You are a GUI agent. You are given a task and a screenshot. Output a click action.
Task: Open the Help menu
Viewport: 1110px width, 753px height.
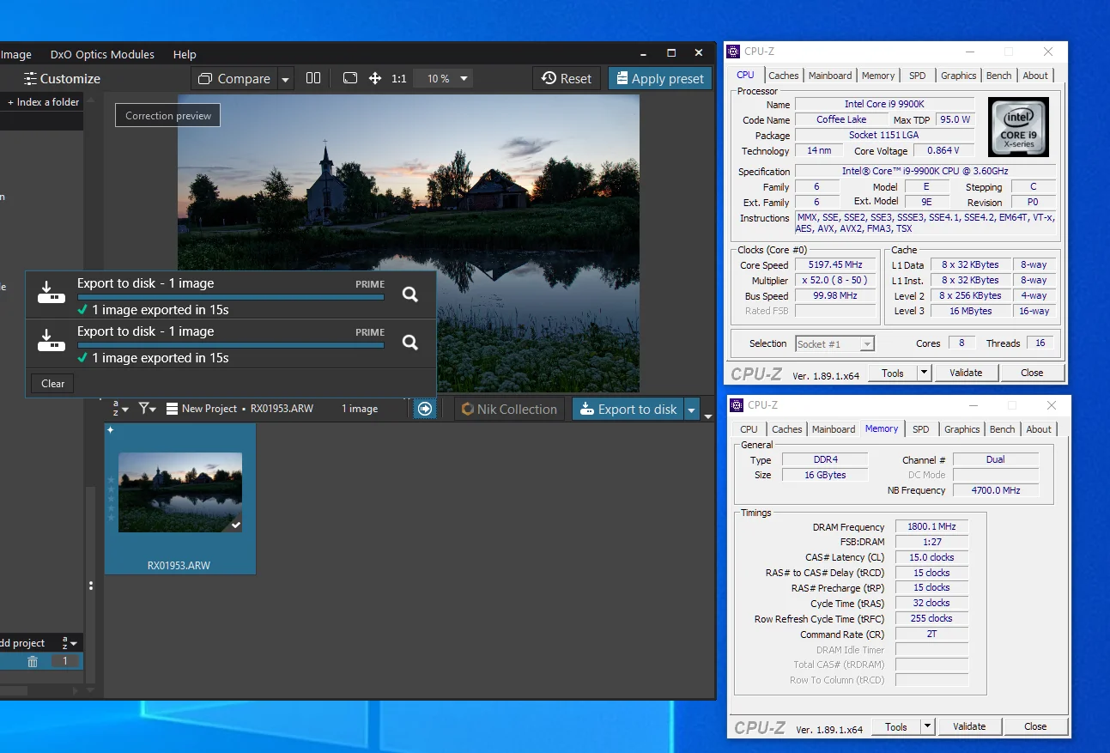pos(185,54)
